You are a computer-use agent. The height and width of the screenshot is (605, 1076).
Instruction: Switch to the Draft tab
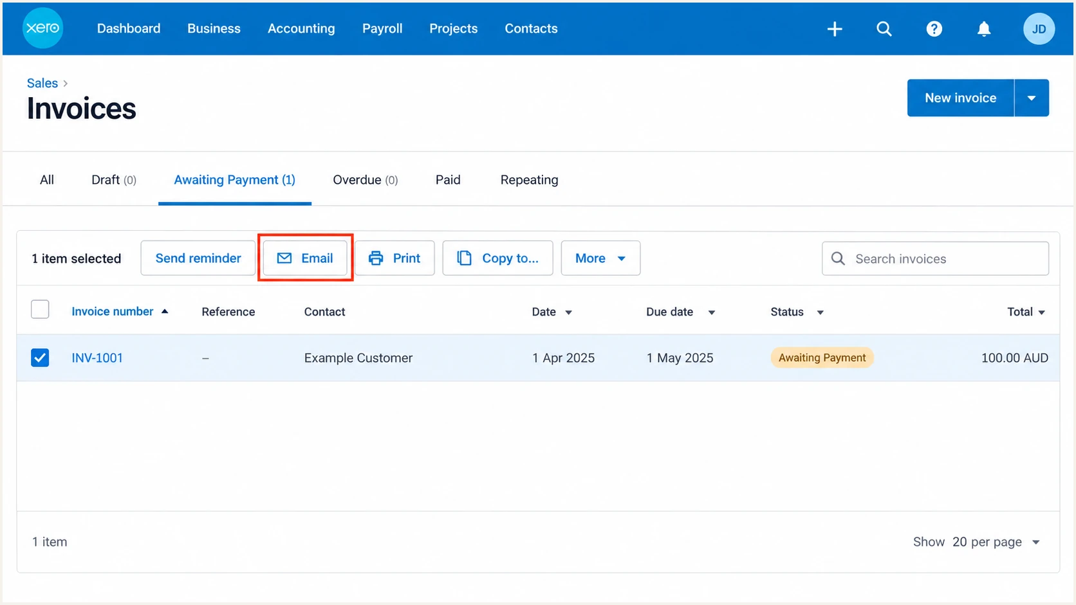click(114, 180)
